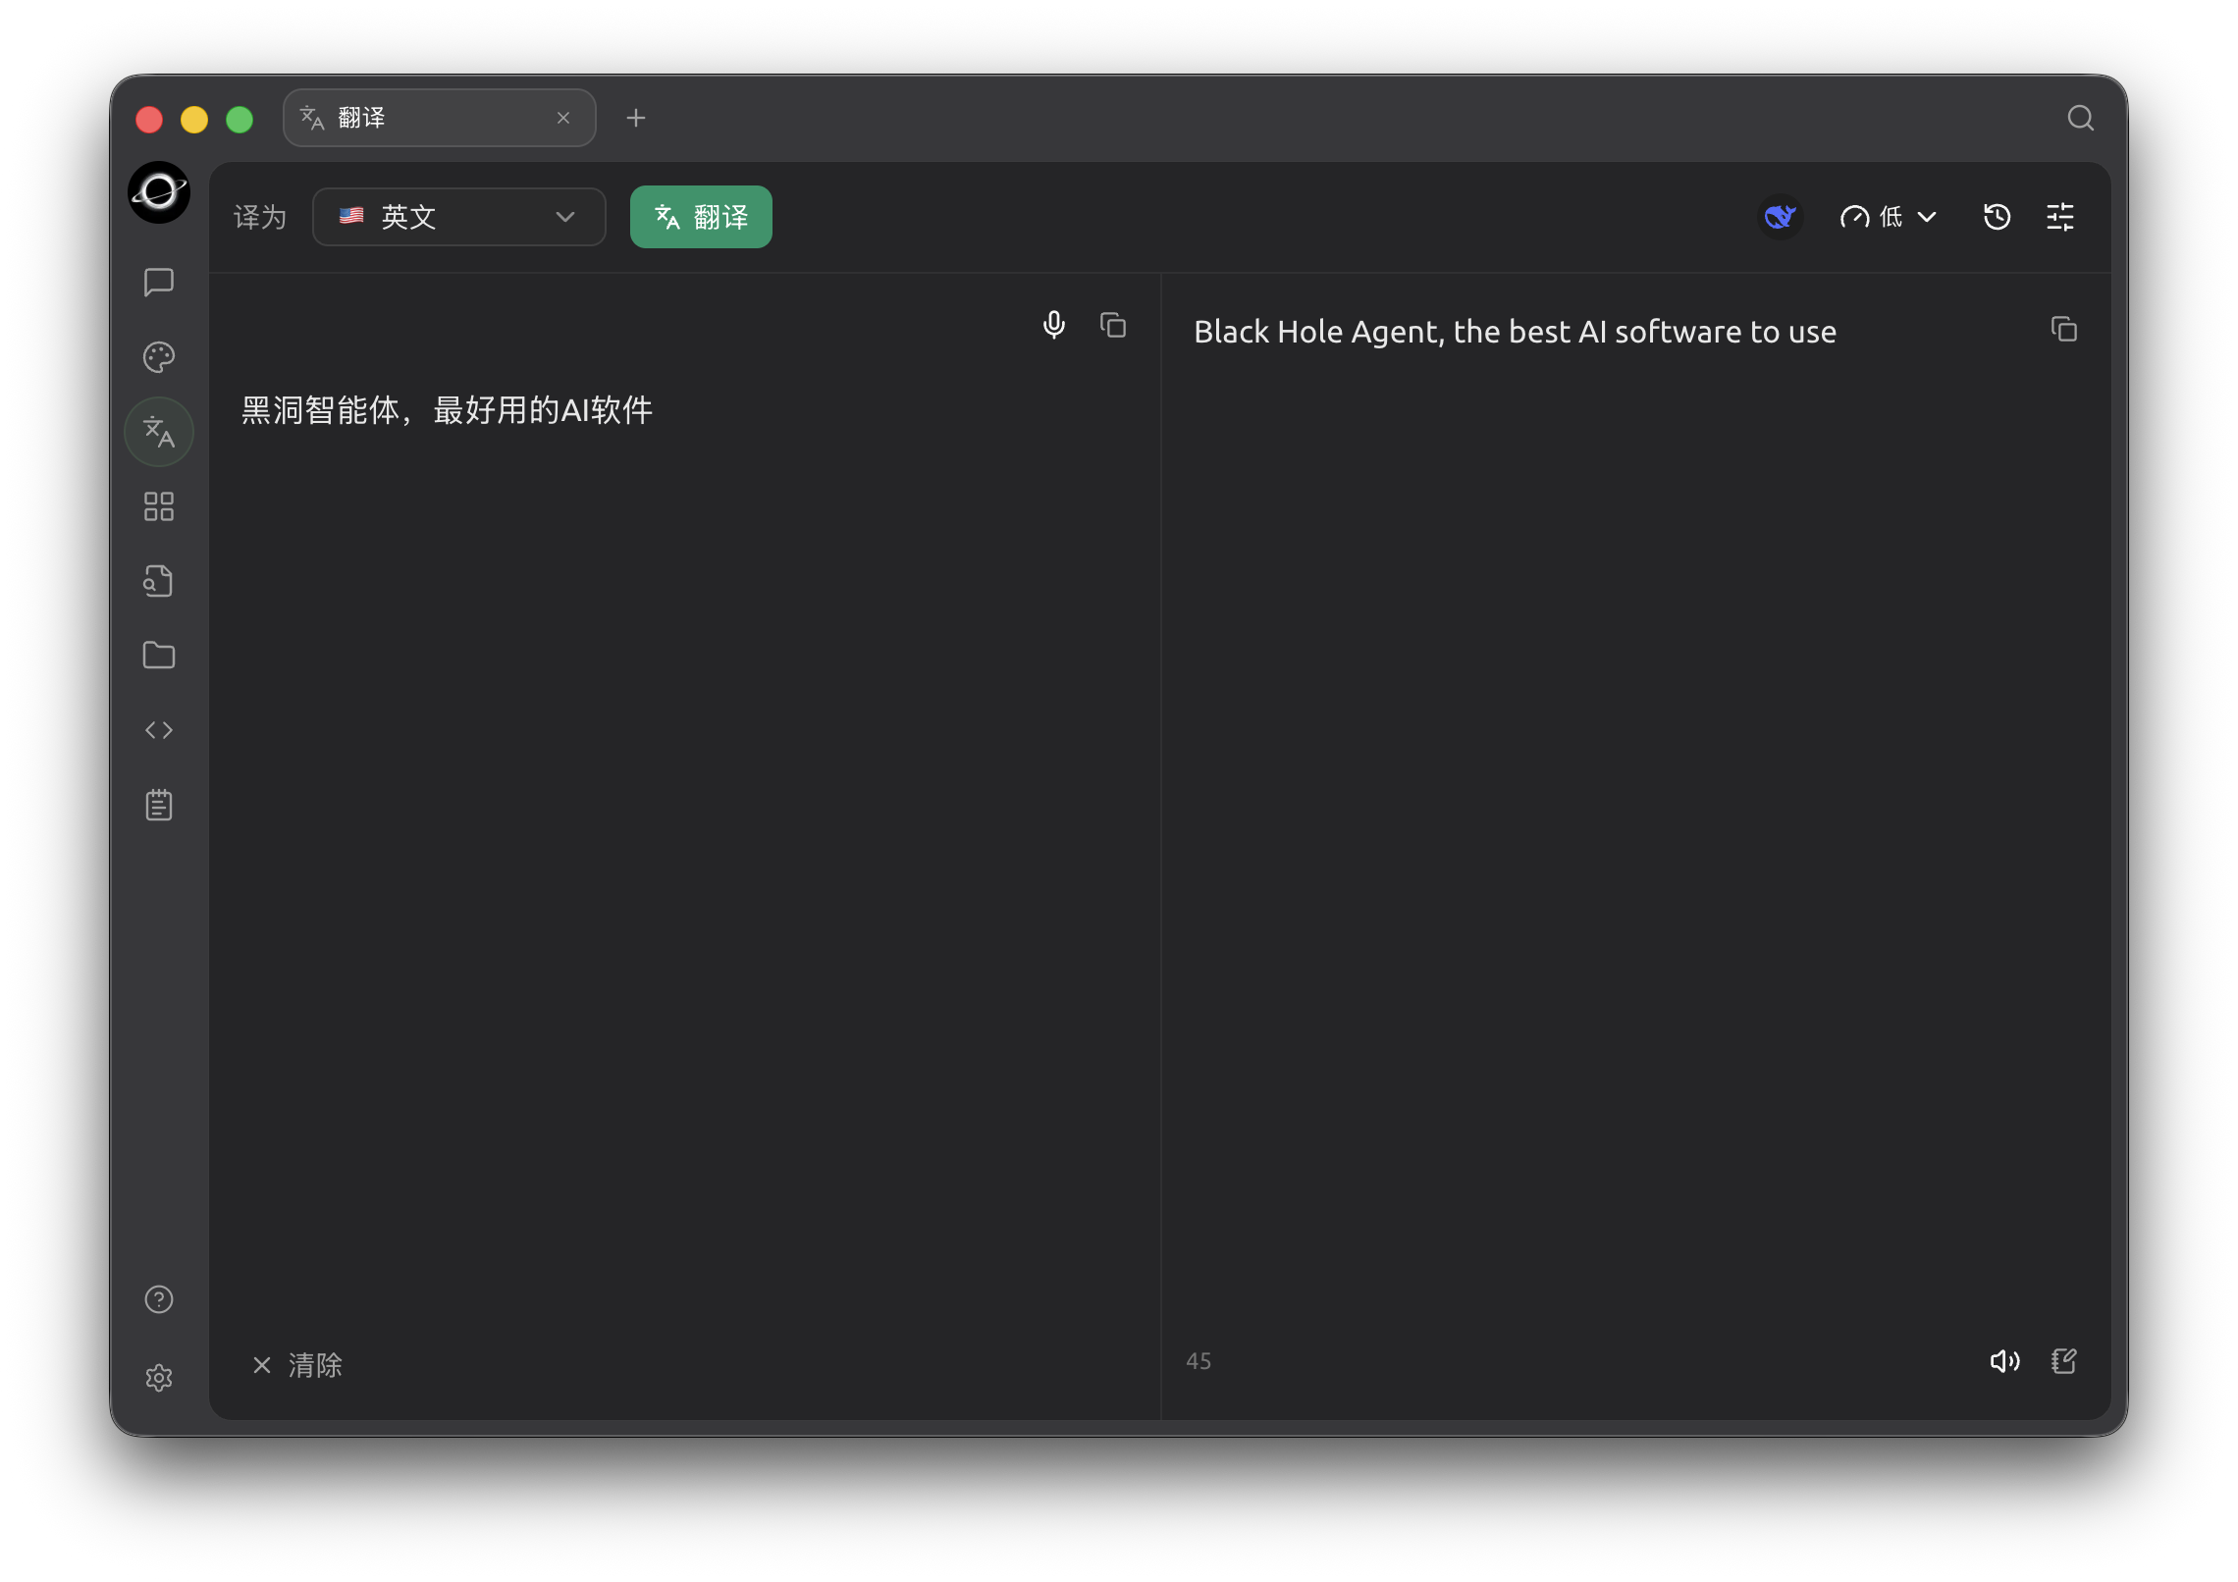
Task: Close the 翻译 tab
Action: coord(563,118)
